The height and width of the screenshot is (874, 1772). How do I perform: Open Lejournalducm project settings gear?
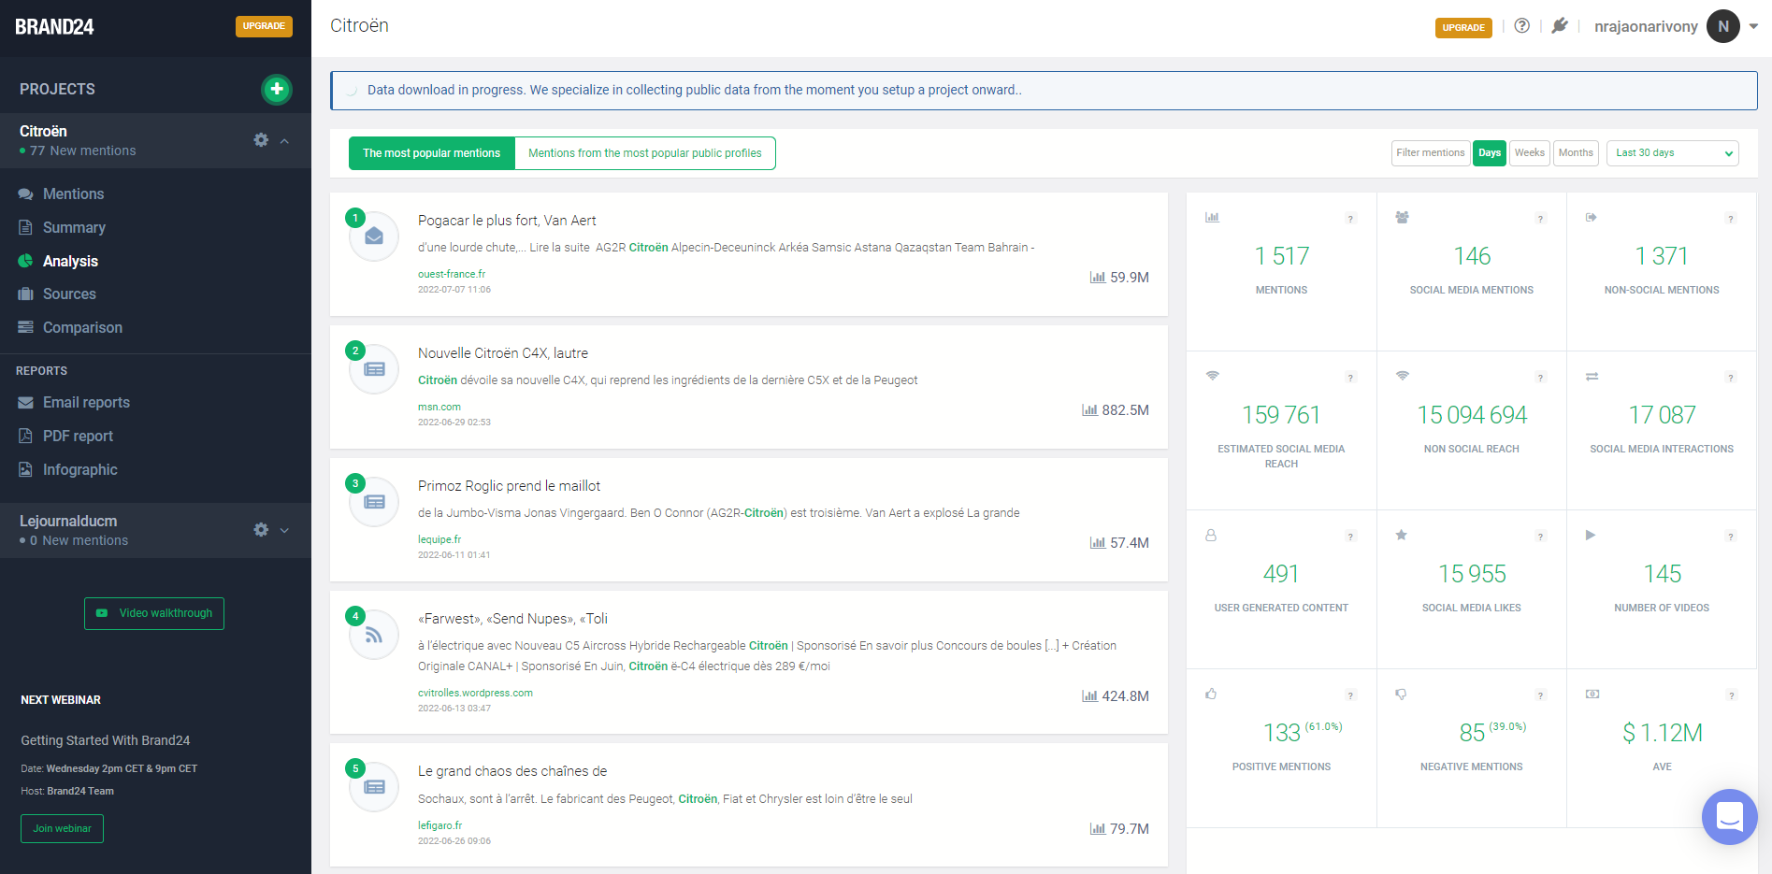261,530
